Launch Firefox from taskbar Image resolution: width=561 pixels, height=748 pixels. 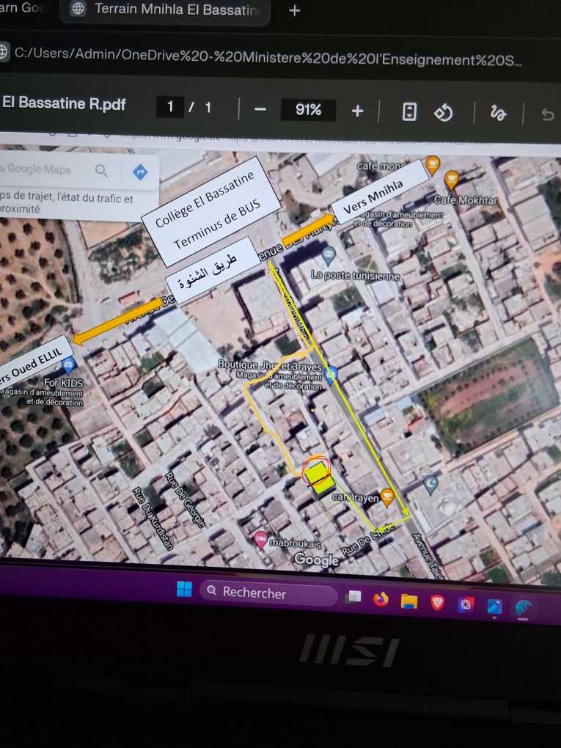(380, 599)
